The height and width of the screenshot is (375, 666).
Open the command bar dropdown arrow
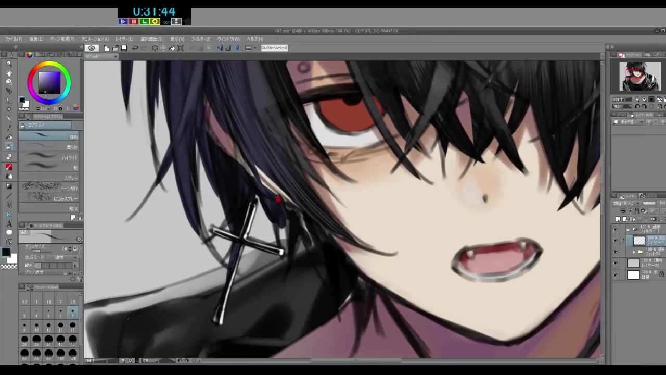point(255,48)
